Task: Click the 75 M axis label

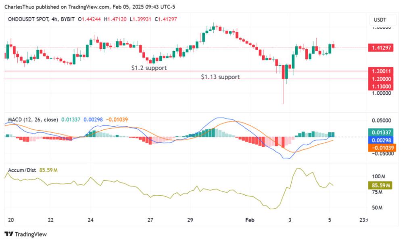Action: (x=377, y=192)
